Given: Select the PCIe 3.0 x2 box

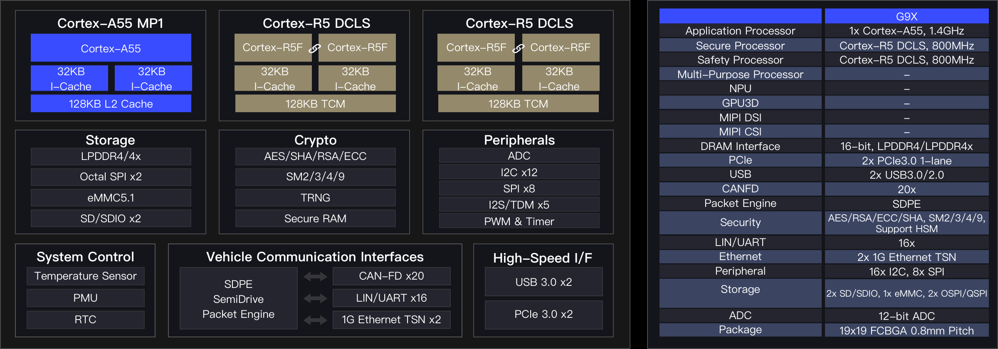Looking at the screenshot, I should pos(543,315).
